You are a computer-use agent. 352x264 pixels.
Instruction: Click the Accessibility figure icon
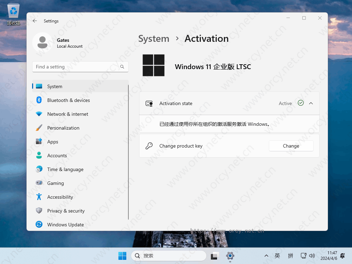(39, 197)
